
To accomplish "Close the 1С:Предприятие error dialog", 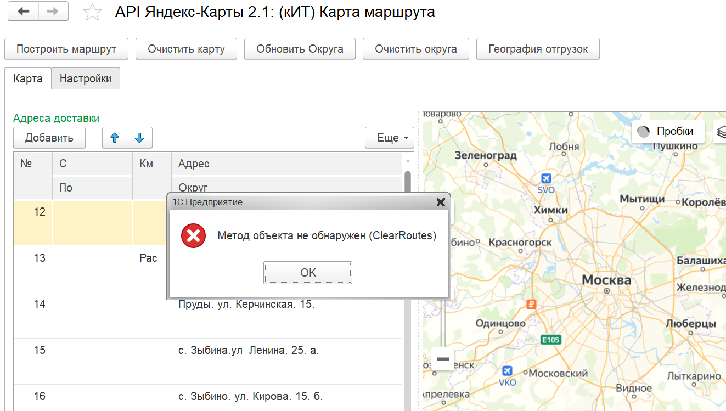I will tap(440, 202).
